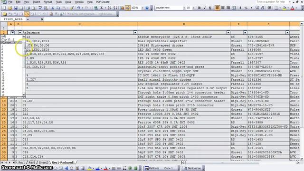Decrease decimal places

263,8
